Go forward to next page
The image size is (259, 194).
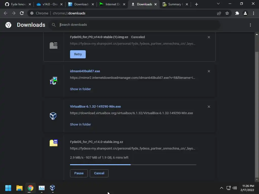(x=14, y=13)
